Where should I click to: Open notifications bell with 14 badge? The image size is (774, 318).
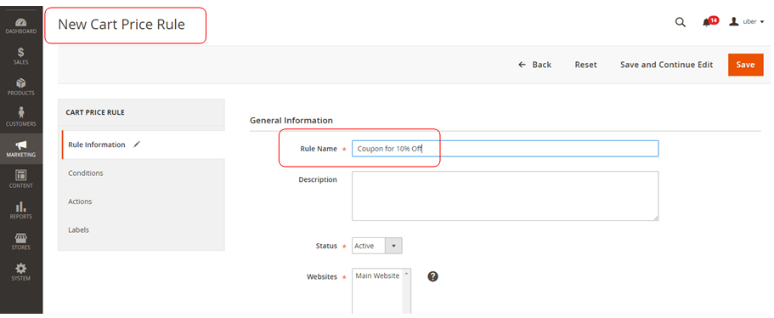709,22
